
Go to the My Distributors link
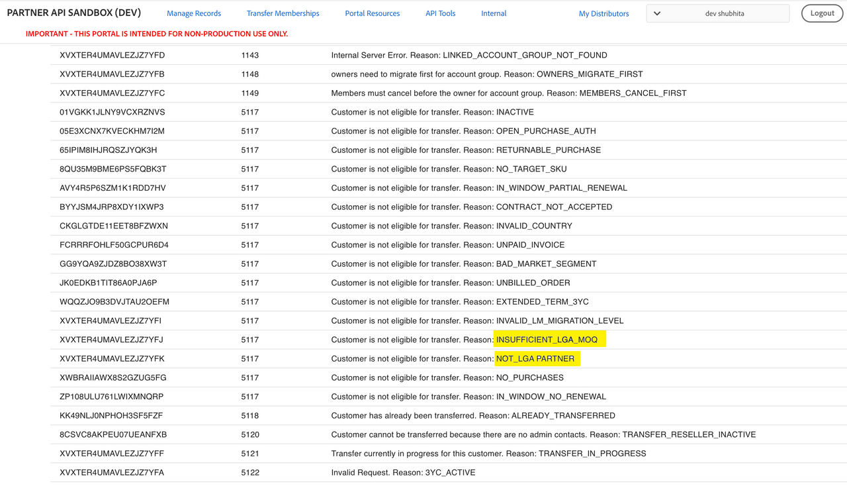(603, 13)
